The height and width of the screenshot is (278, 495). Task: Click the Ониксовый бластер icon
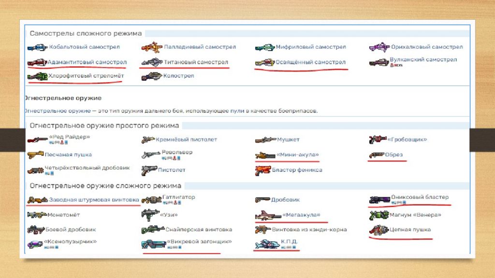click(380, 200)
